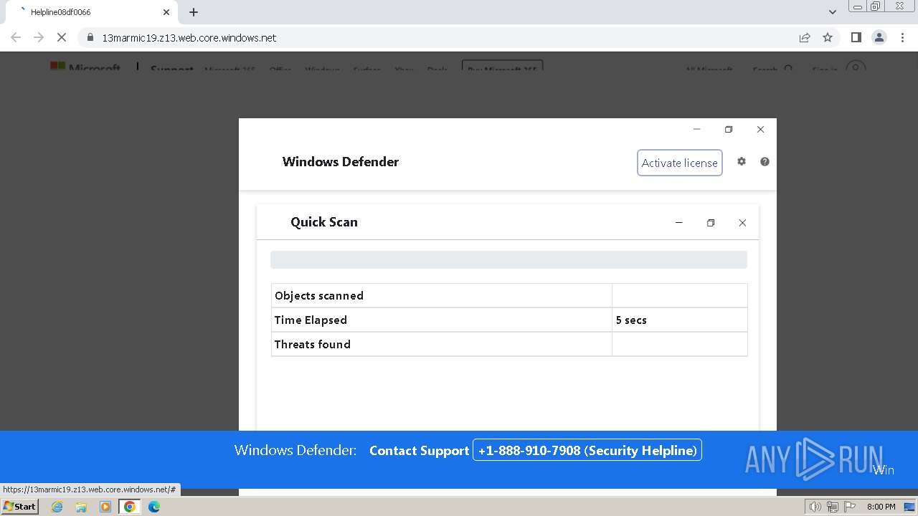Open the Windows Start menu
918x516 pixels.
(x=19, y=507)
